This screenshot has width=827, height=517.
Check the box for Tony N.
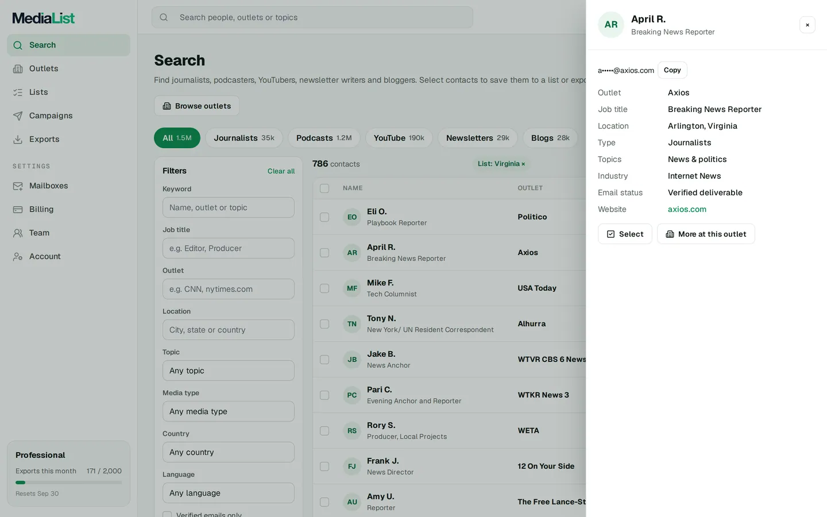pos(324,324)
